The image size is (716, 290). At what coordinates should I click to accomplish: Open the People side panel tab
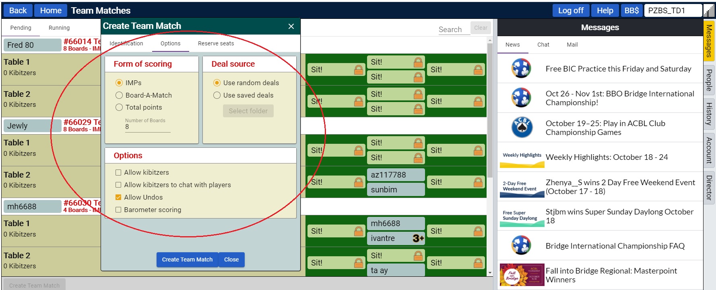709,80
